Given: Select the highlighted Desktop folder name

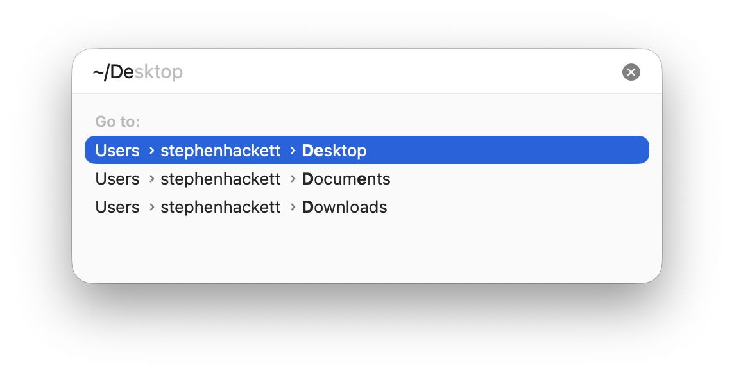Looking at the screenshot, I should (334, 151).
